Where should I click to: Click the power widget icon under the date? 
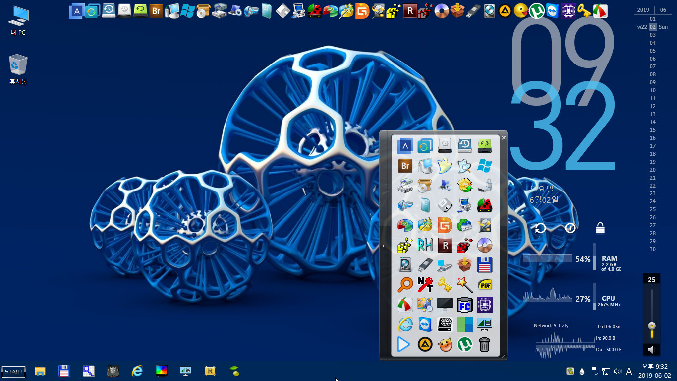pyautogui.click(x=570, y=228)
